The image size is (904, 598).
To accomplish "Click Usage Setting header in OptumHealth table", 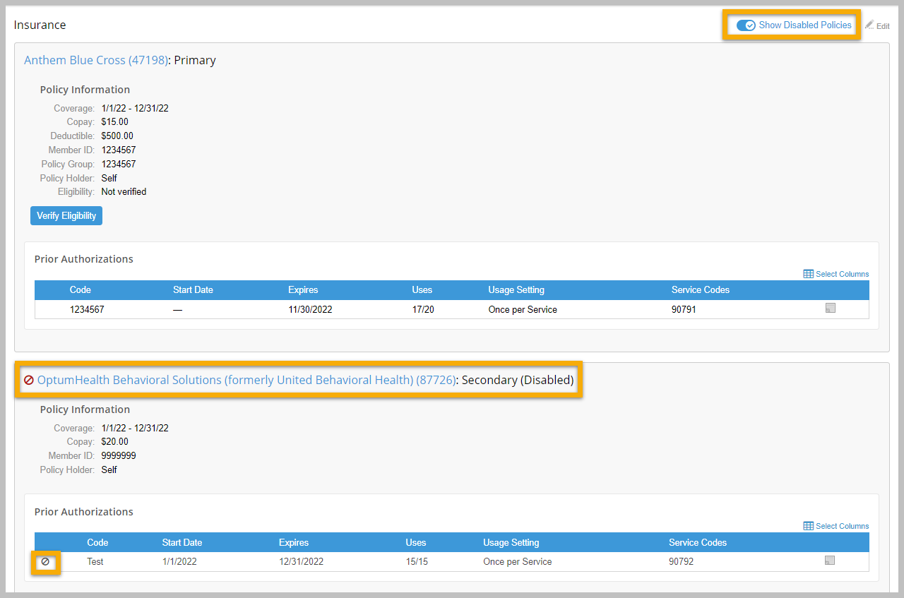I will pos(511,543).
